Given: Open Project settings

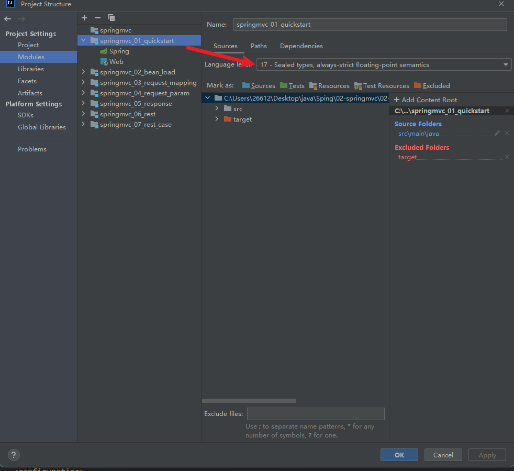Looking at the screenshot, I should tap(28, 45).
